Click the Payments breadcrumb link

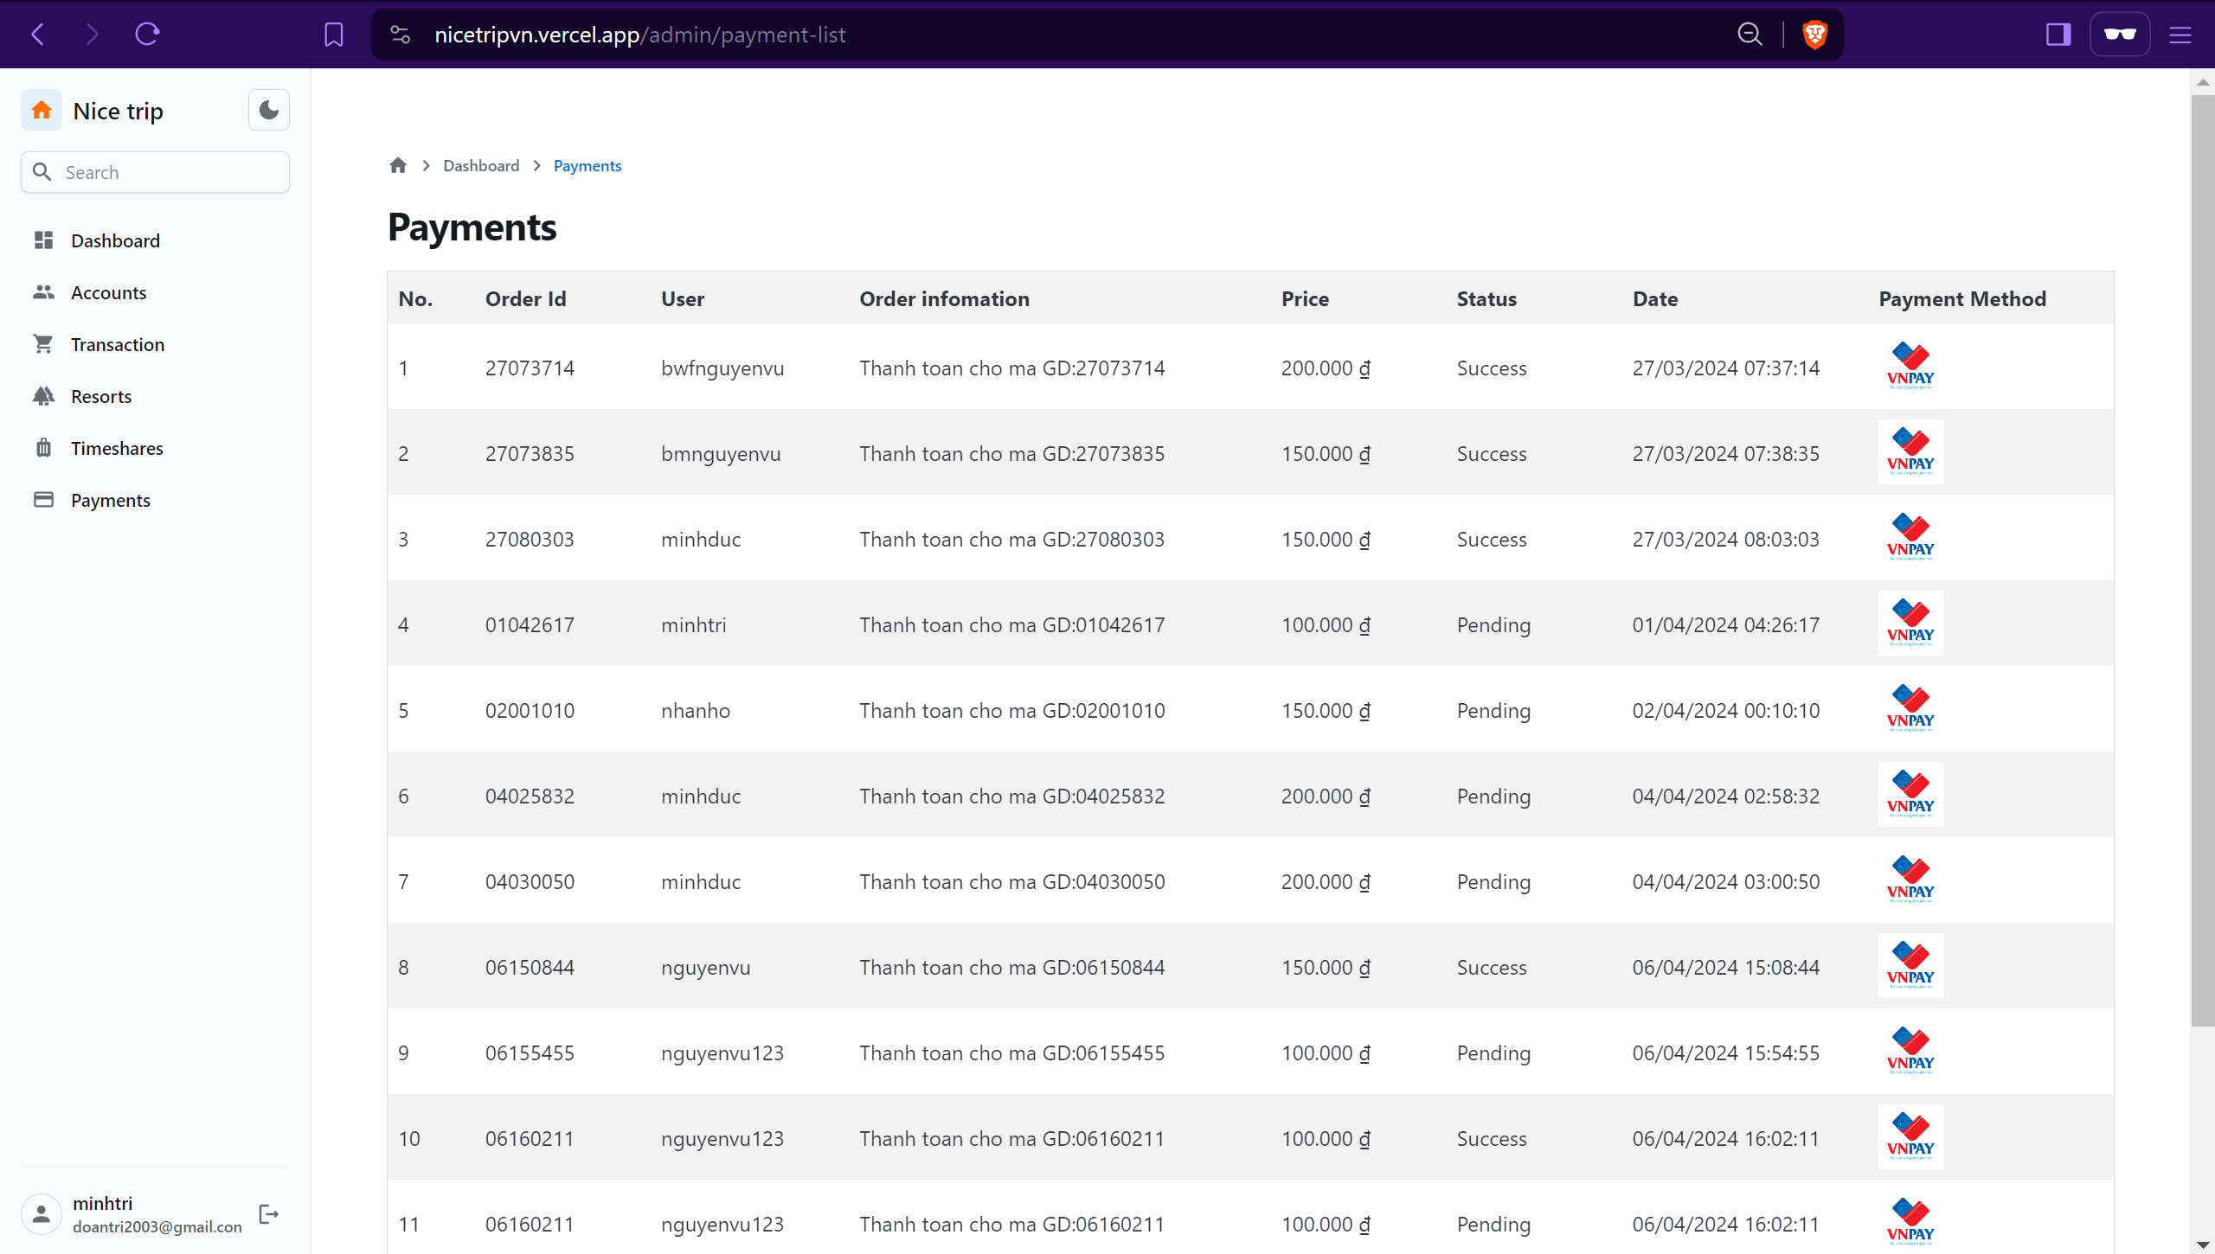(587, 164)
